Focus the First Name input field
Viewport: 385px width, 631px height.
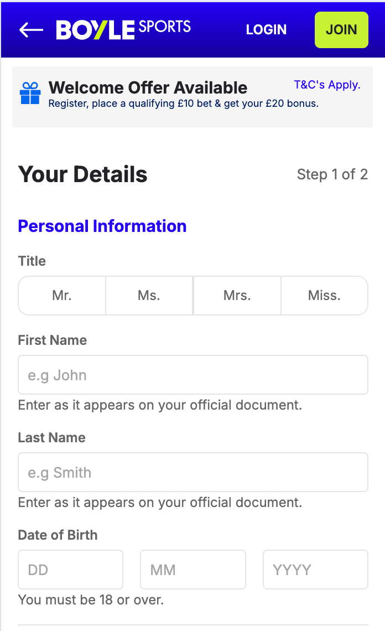tap(193, 375)
